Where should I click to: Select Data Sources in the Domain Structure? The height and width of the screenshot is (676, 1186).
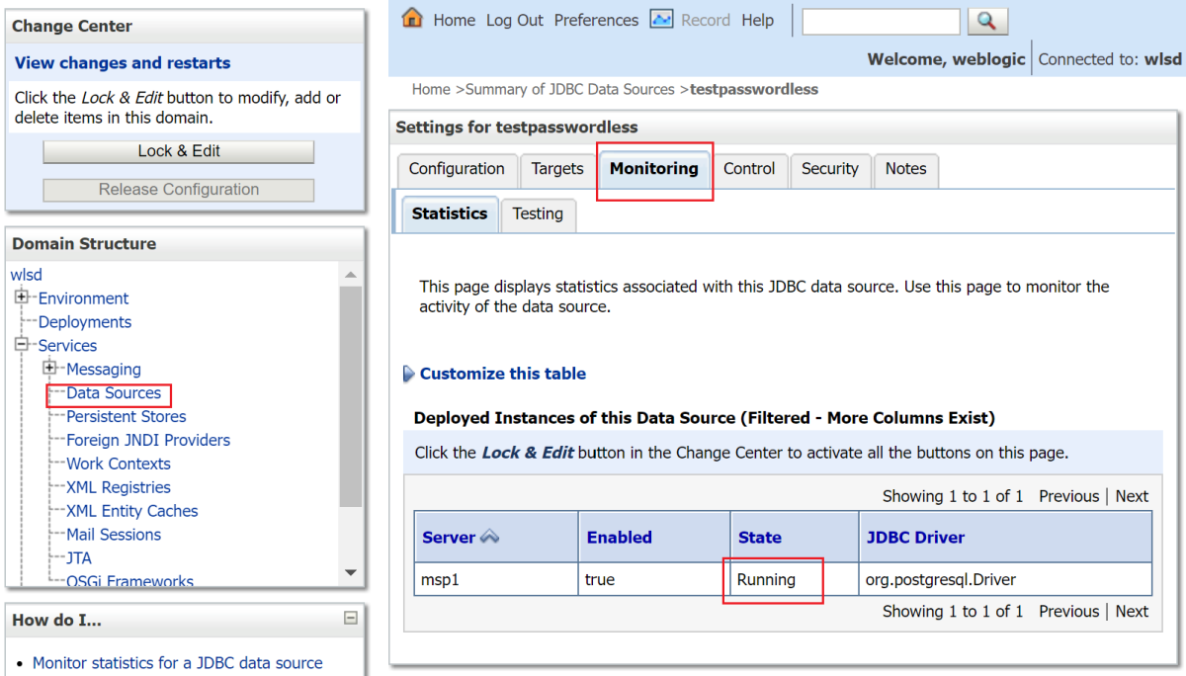(112, 392)
